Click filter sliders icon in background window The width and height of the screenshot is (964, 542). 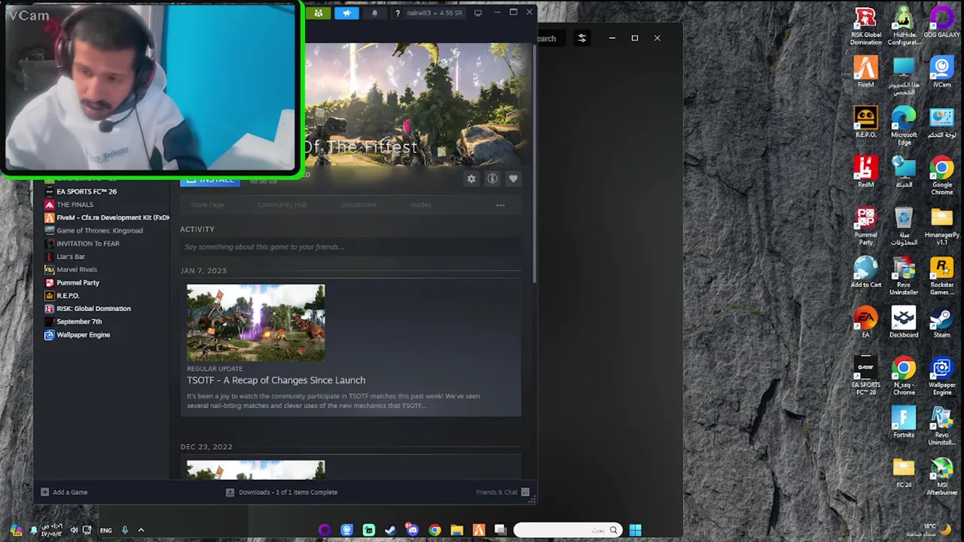pyautogui.click(x=581, y=38)
